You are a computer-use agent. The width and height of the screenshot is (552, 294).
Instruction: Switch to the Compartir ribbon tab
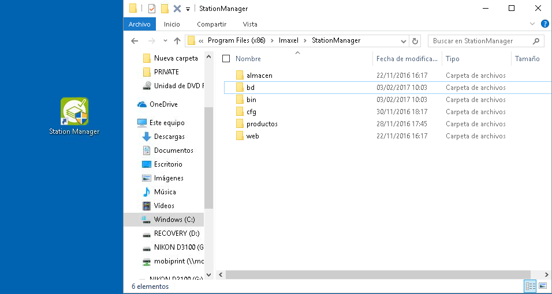click(211, 24)
